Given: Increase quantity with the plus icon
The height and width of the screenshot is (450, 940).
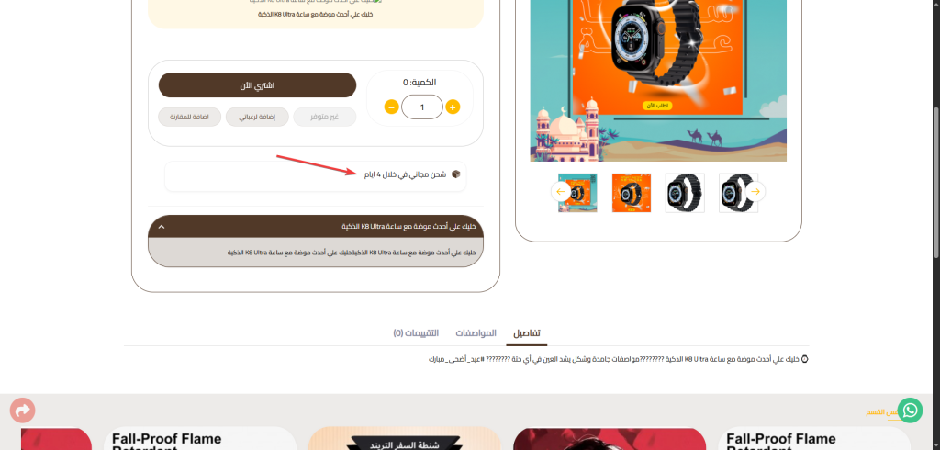Looking at the screenshot, I should tap(453, 107).
